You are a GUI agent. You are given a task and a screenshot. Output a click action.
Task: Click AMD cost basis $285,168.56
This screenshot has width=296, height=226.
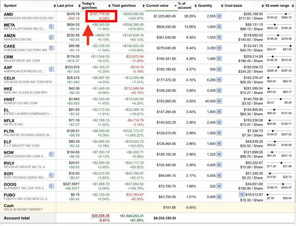click(253, 14)
